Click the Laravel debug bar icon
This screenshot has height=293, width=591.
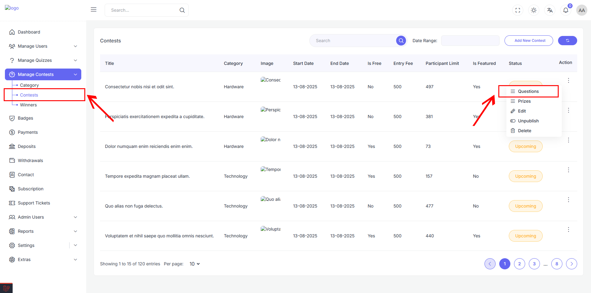click(6, 288)
